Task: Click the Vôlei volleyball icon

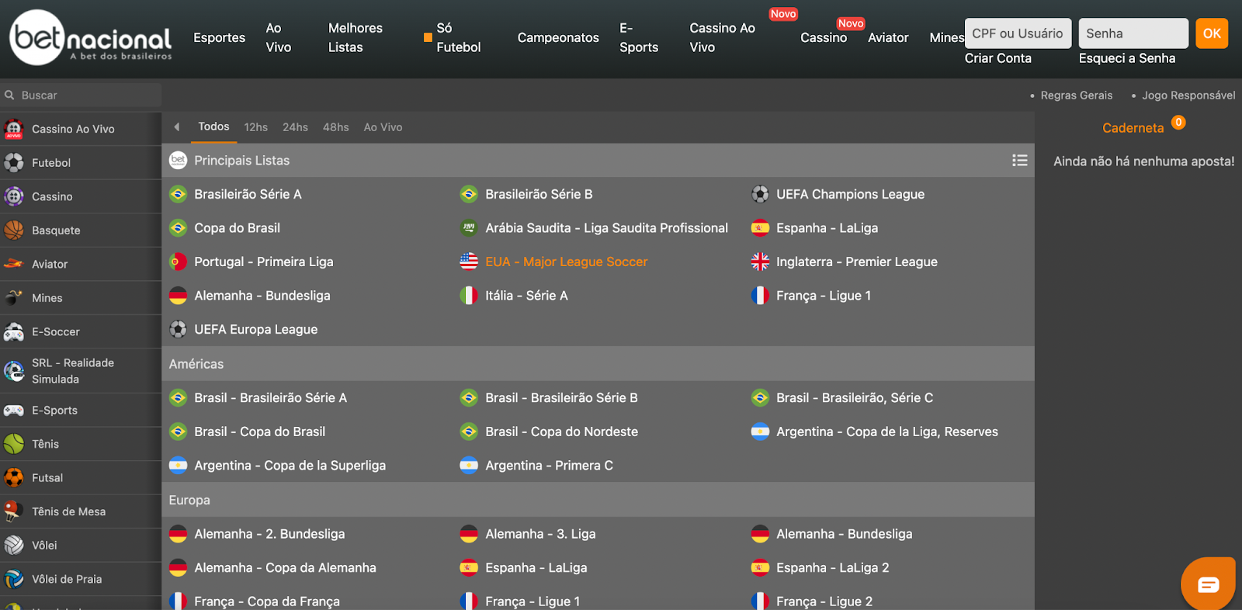Action: 14,545
